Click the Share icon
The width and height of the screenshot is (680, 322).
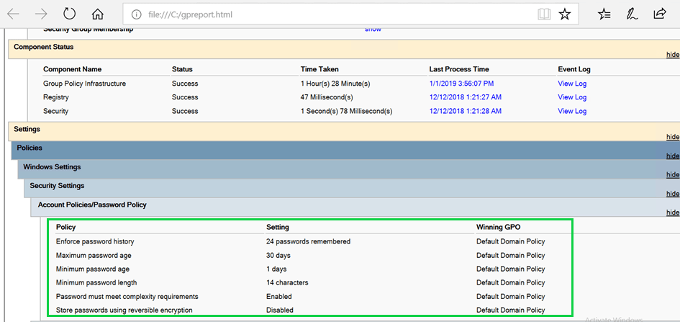[659, 14]
